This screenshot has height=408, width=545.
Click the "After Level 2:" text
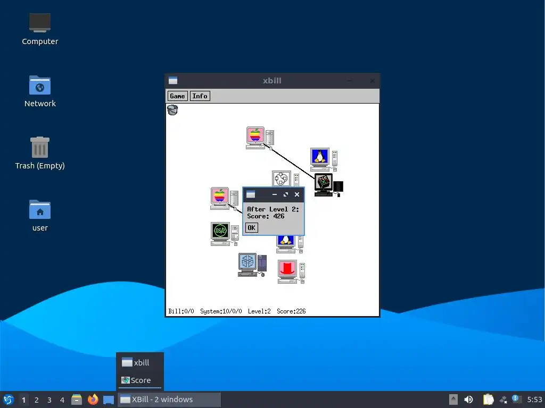click(x=273, y=209)
